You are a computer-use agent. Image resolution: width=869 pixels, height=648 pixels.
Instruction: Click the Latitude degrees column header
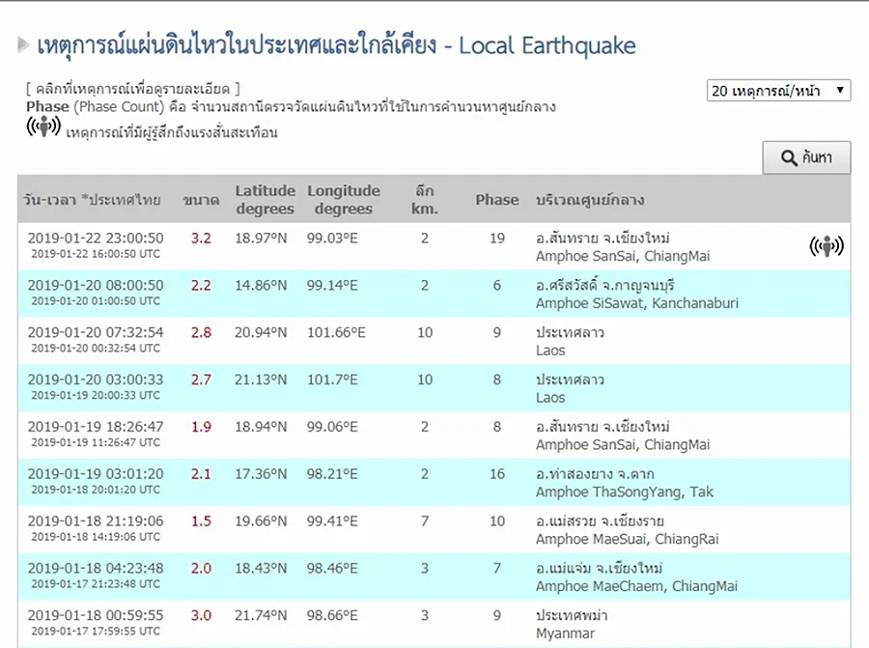(265, 200)
